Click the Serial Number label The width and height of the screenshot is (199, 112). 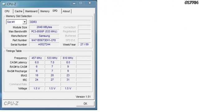click(19, 44)
